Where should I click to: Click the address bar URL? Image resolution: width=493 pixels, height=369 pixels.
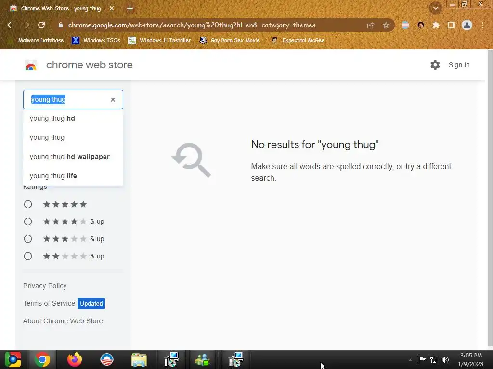pos(192,25)
